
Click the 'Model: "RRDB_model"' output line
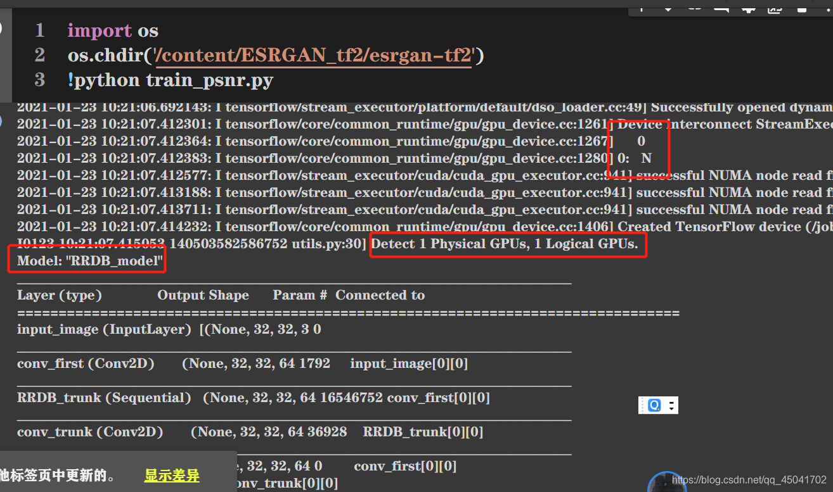click(90, 260)
